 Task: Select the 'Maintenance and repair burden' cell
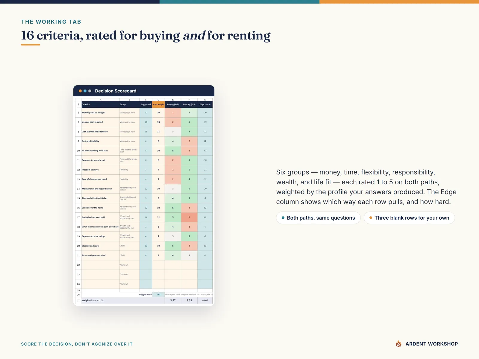click(100, 189)
